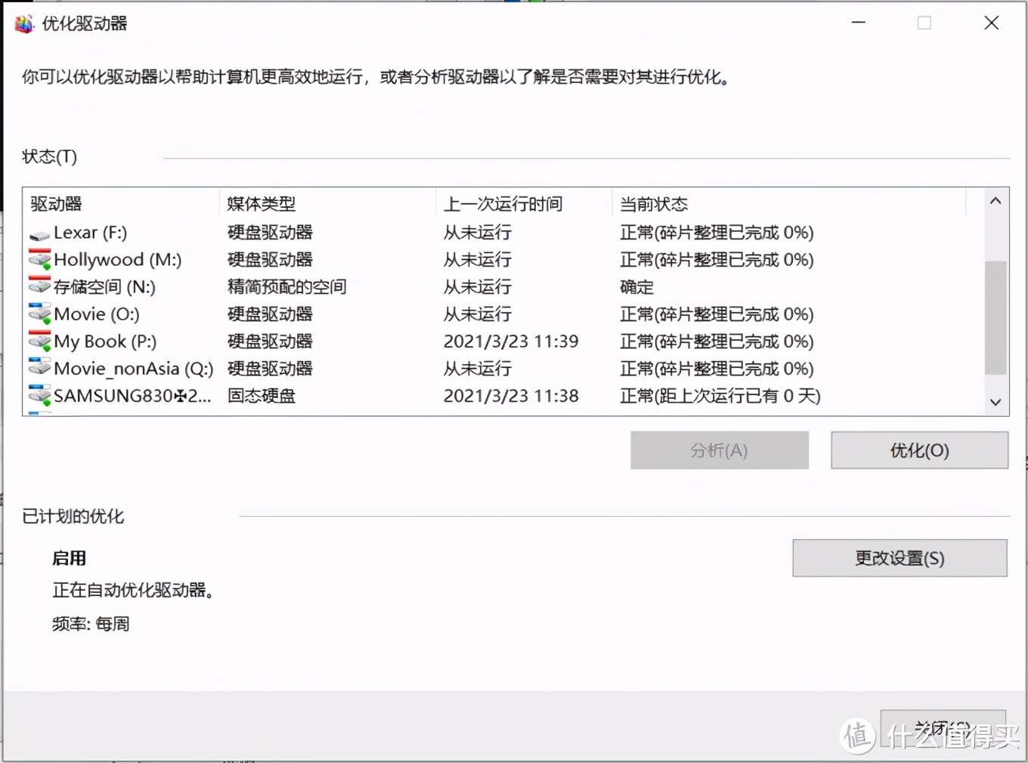Click the Lexar (F:) drive icon

(x=39, y=233)
